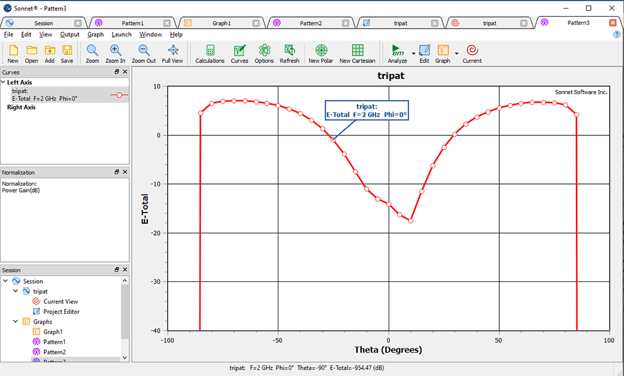Collapse the tripat project node
This screenshot has height=376, width=624.
[16, 291]
